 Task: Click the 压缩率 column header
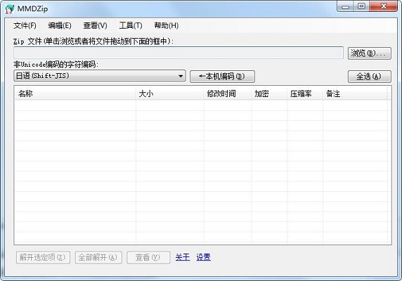[x=304, y=93]
